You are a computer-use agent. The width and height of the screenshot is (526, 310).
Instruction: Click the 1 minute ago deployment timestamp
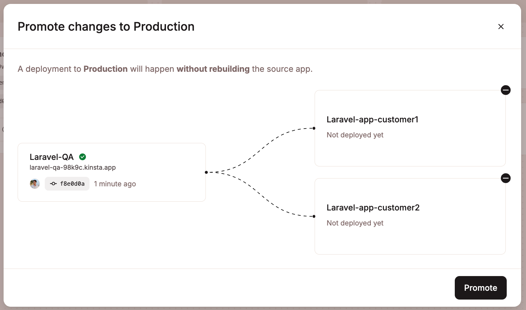coord(115,184)
